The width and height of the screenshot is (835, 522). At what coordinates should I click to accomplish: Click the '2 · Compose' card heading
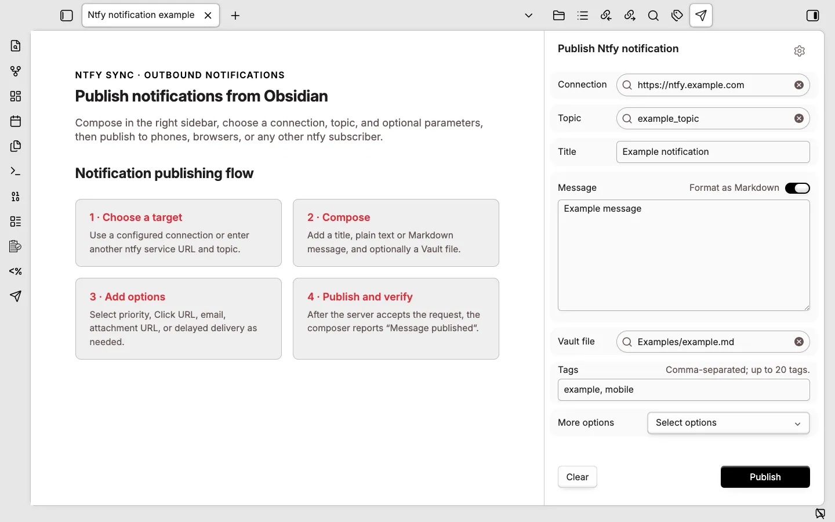pos(339,217)
